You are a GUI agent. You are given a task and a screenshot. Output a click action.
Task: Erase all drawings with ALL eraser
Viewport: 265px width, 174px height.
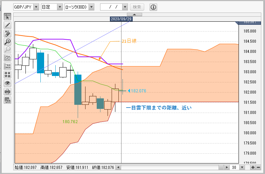[7, 34]
